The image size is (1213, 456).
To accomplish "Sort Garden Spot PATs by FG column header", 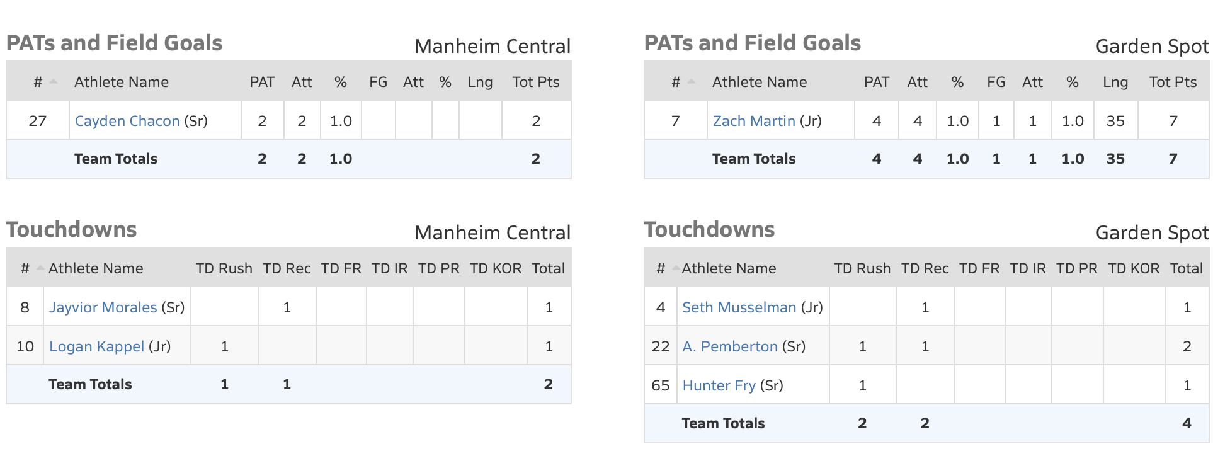I will (996, 82).
